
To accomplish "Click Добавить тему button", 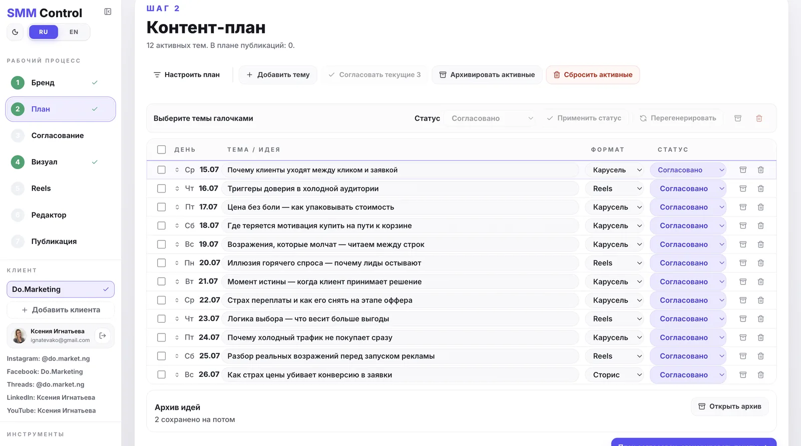I will click(278, 74).
